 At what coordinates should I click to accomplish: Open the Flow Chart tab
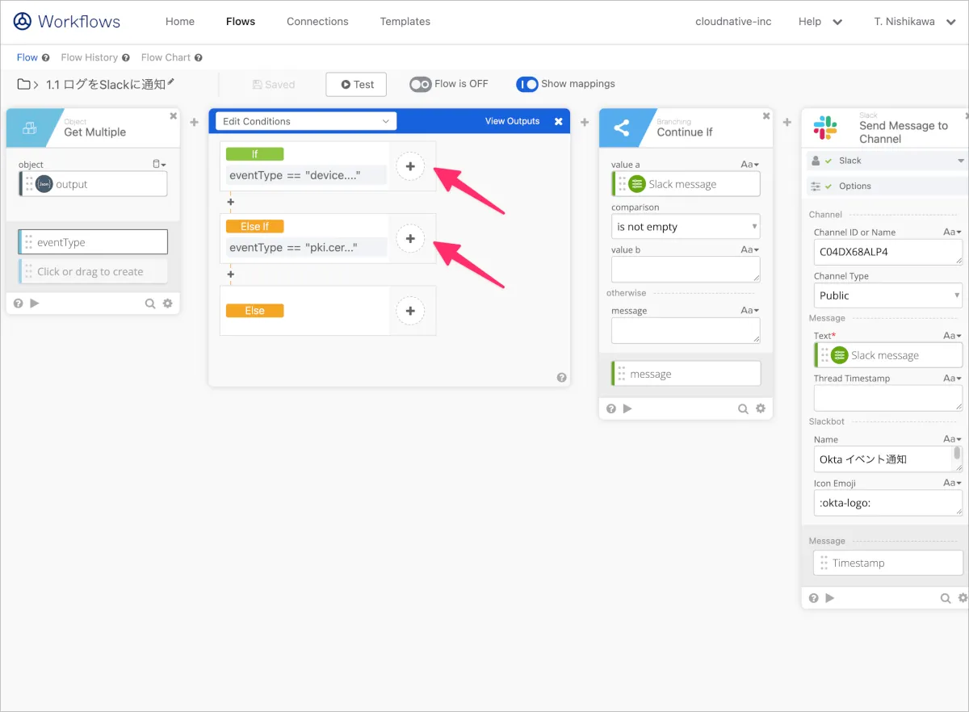(166, 57)
